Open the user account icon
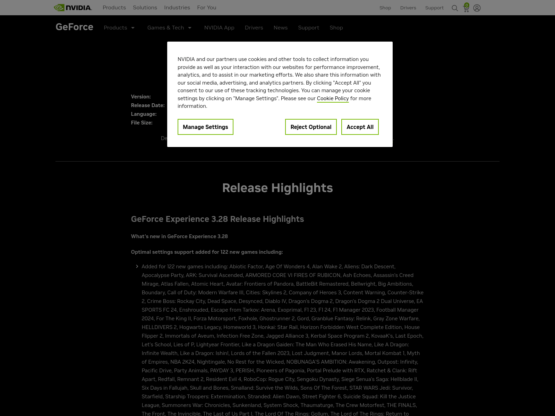 pos(477,8)
